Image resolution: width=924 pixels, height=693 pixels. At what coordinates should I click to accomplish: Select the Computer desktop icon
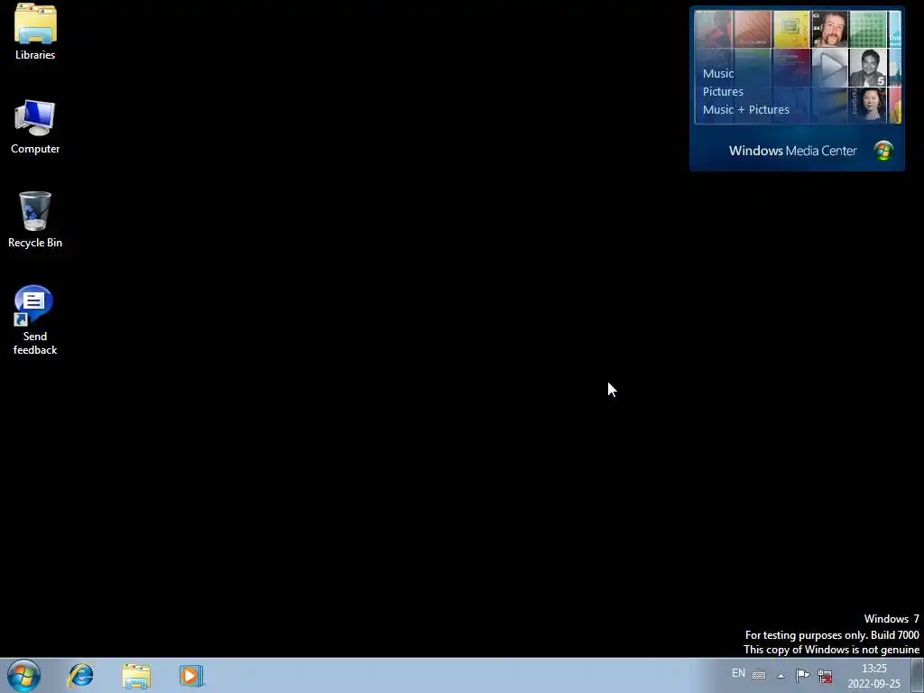tap(35, 126)
